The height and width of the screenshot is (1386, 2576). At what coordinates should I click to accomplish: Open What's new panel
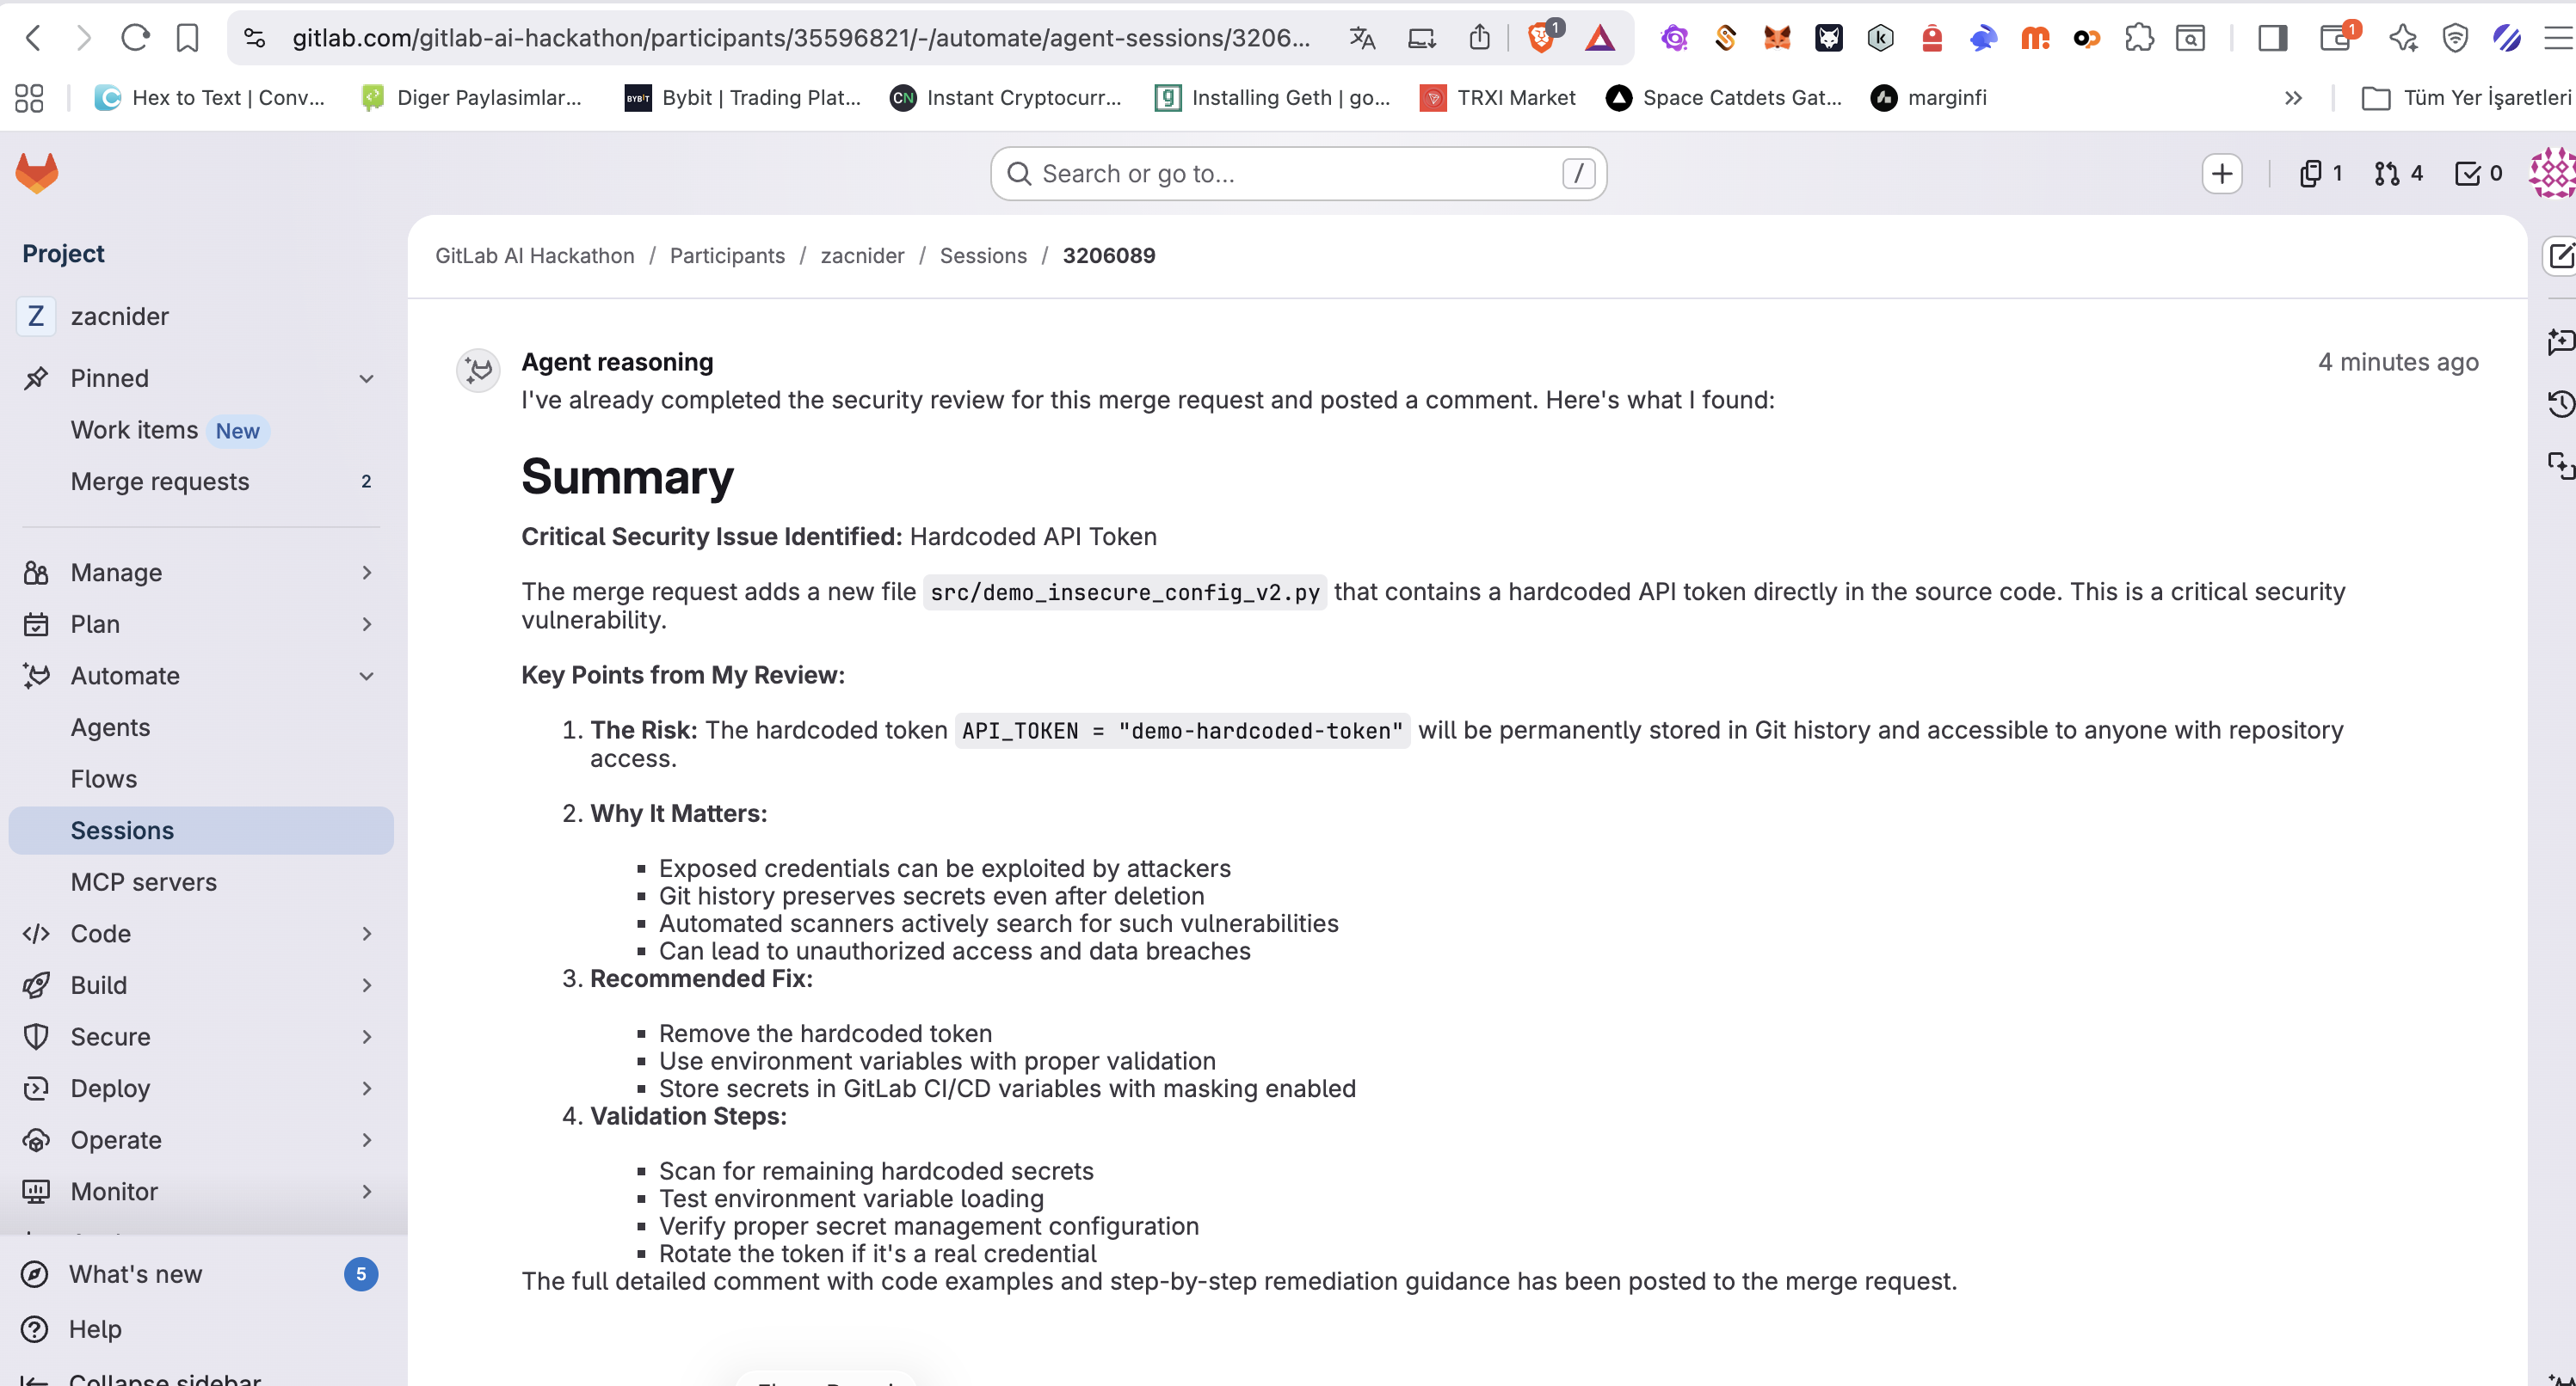point(135,1274)
